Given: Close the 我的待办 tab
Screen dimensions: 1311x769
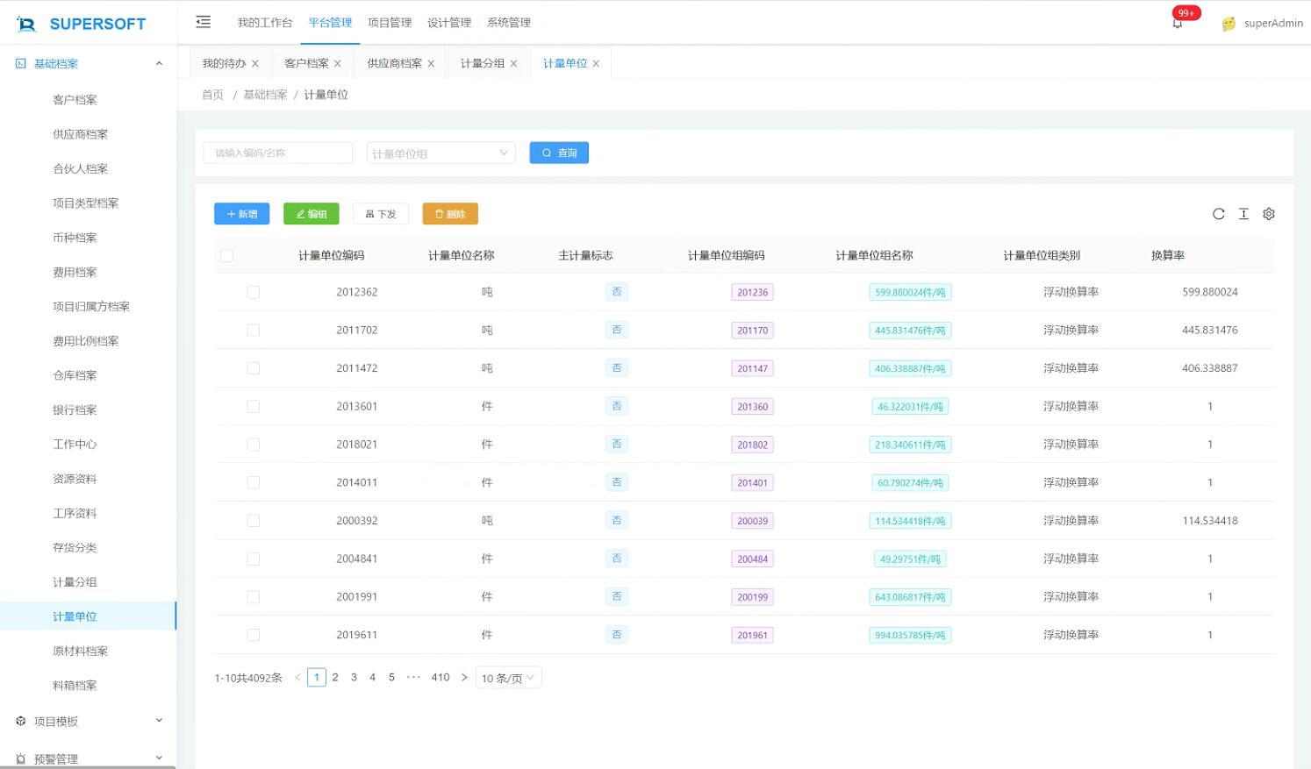Looking at the screenshot, I should click(x=255, y=64).
